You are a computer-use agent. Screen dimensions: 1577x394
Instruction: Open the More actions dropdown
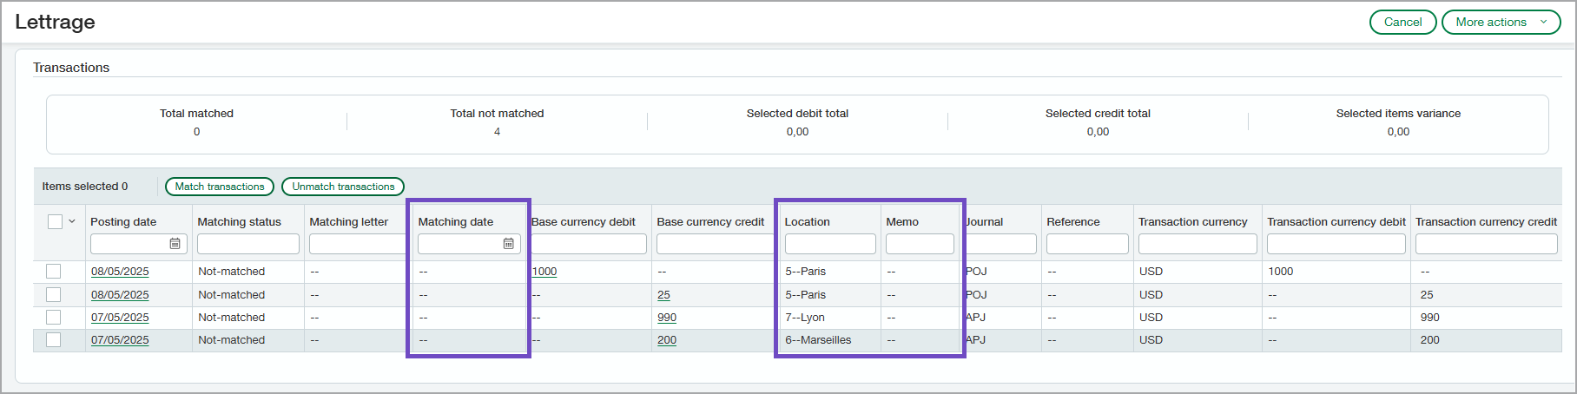tap(1501, 22)
